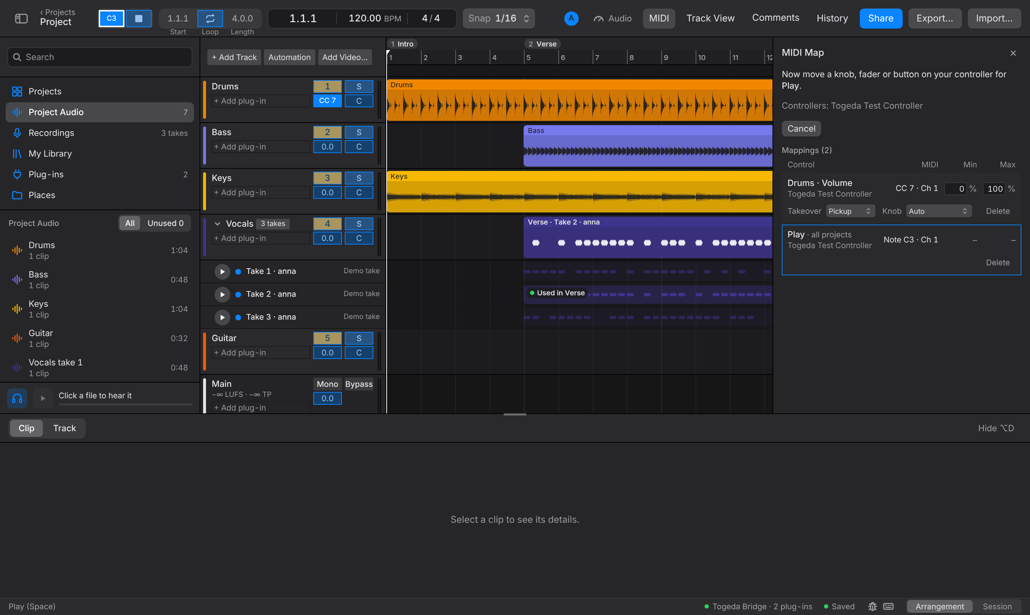Click the Import... button
Screen dimensions: 1030x615
click(994, 18)
